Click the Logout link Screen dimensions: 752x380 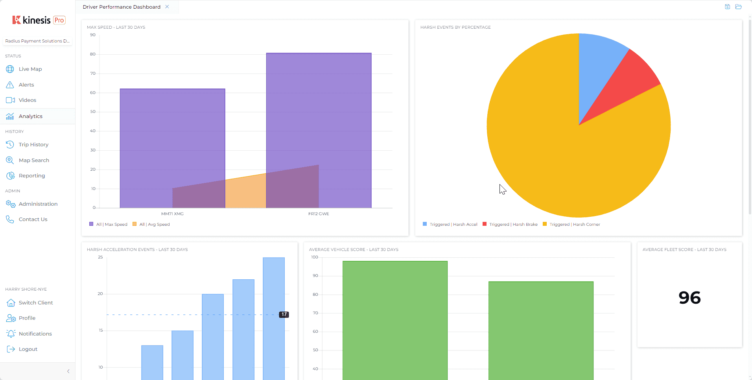click(x=28, y=349)
